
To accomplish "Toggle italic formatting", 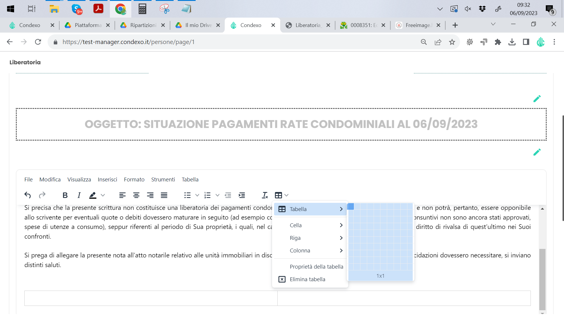I will click(x=79, y=195).
